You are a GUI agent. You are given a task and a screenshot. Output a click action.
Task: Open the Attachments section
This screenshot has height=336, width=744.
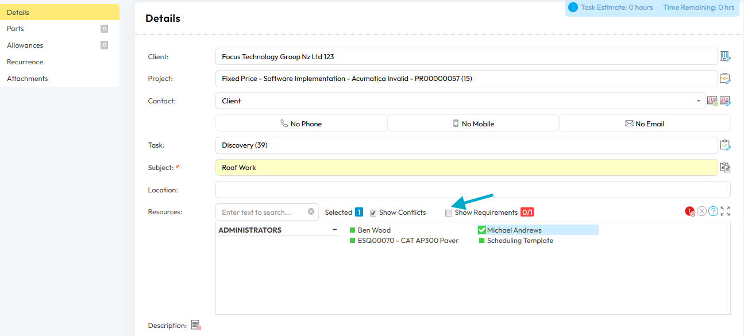click(x=60, y=79)
